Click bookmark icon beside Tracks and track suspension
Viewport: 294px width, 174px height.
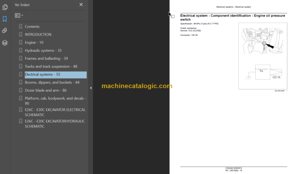point(21,66)
